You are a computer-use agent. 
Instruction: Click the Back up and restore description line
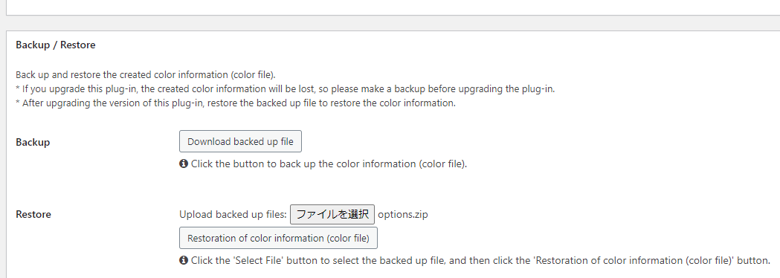tap(146, 75)
